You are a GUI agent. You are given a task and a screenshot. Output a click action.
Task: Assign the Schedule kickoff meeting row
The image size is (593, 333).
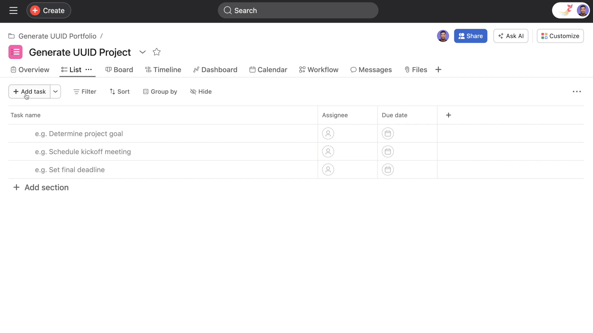click(328, 152)
